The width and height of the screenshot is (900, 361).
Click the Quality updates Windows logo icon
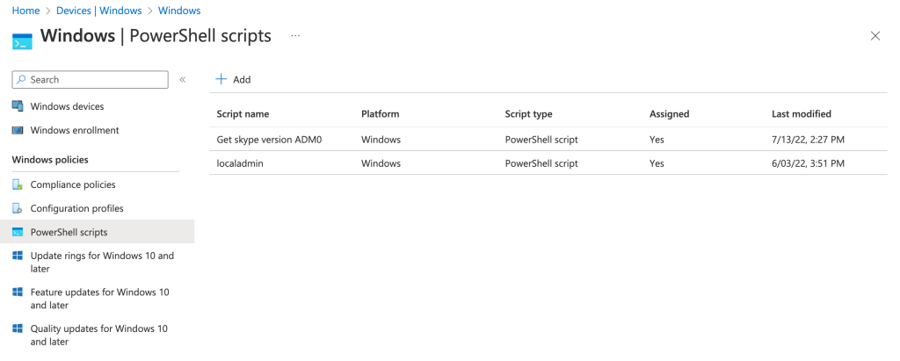point(18,329)
